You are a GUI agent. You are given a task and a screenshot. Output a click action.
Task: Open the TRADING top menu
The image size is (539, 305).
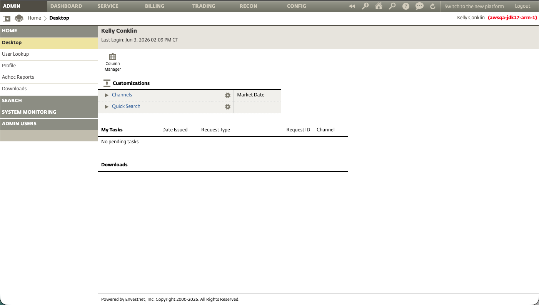coord(204,6)
